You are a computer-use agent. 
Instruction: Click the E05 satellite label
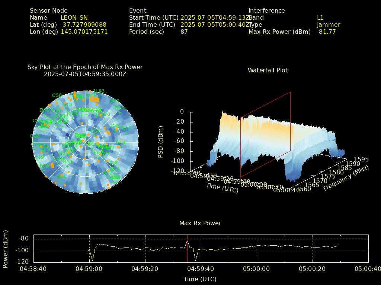pyautogui.click(x=44, y=166)
